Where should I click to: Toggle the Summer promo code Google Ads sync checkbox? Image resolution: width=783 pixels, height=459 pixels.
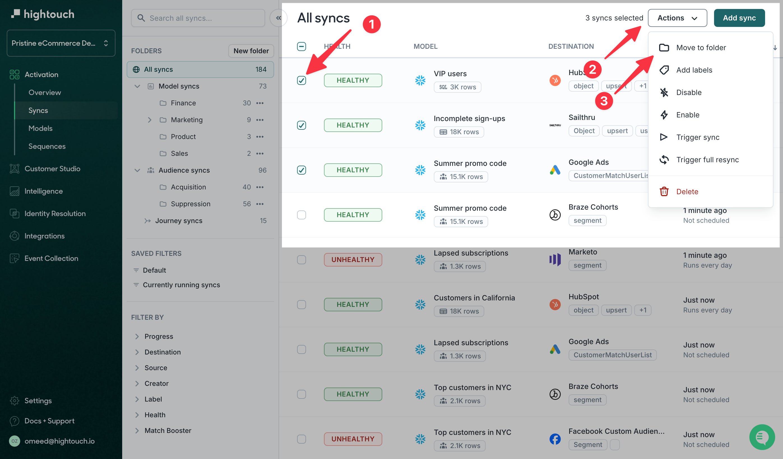click(302, 169)
